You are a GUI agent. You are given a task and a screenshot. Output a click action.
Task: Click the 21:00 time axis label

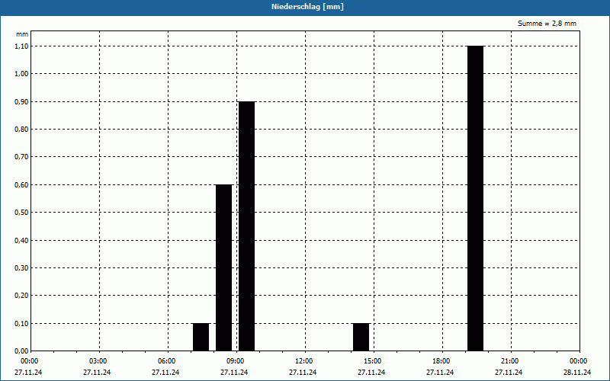(509, 361)
